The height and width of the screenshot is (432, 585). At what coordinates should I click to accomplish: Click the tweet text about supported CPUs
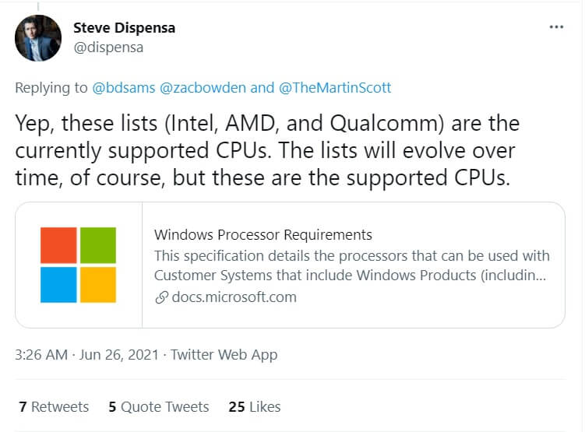click(x=266, y=150)
